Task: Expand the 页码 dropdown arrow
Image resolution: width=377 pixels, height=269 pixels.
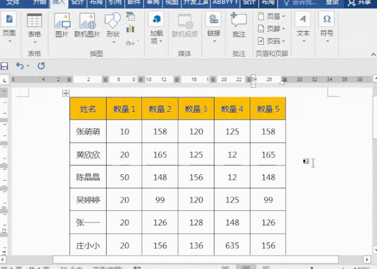Action: (283, 41)
